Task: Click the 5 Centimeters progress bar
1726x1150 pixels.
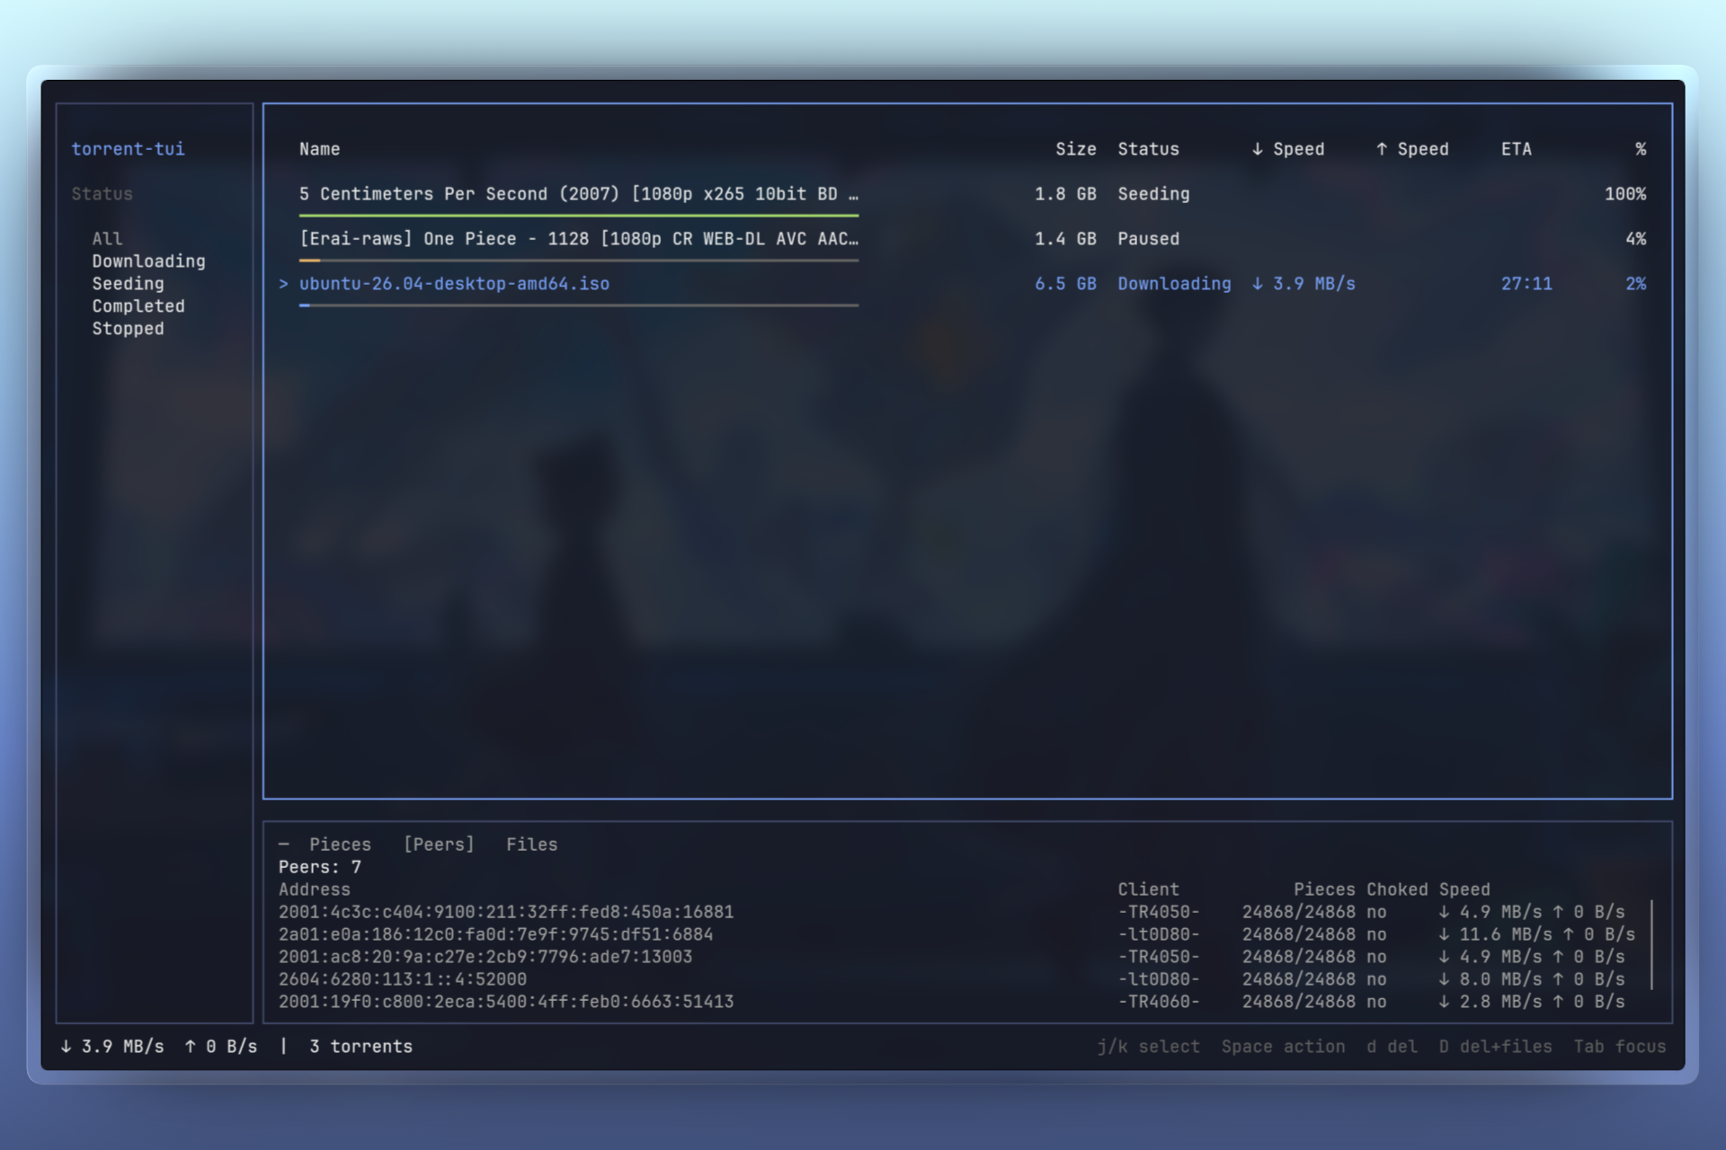Action: click(579, 216)
